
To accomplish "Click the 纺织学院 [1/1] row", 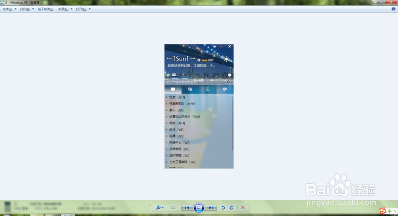I will tap(198, 156).
